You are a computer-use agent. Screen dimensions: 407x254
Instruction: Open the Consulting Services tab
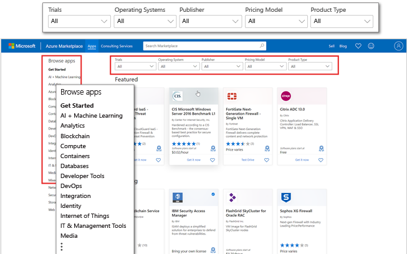tap(117, 46)
